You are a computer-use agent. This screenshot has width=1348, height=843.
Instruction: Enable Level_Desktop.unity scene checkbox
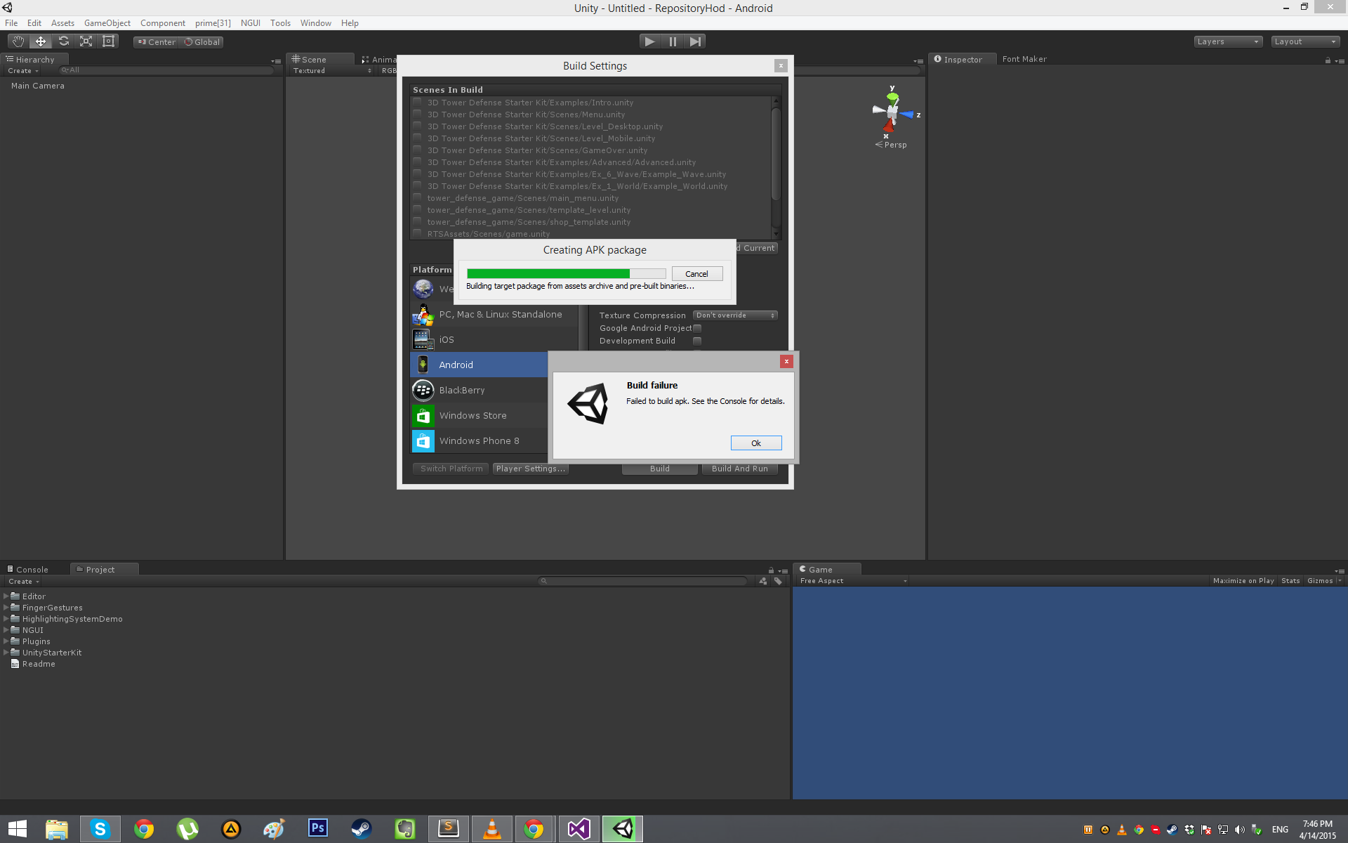418,126
